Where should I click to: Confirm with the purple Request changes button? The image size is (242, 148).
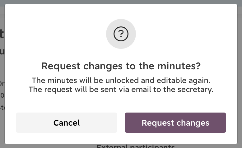point(175,123)
